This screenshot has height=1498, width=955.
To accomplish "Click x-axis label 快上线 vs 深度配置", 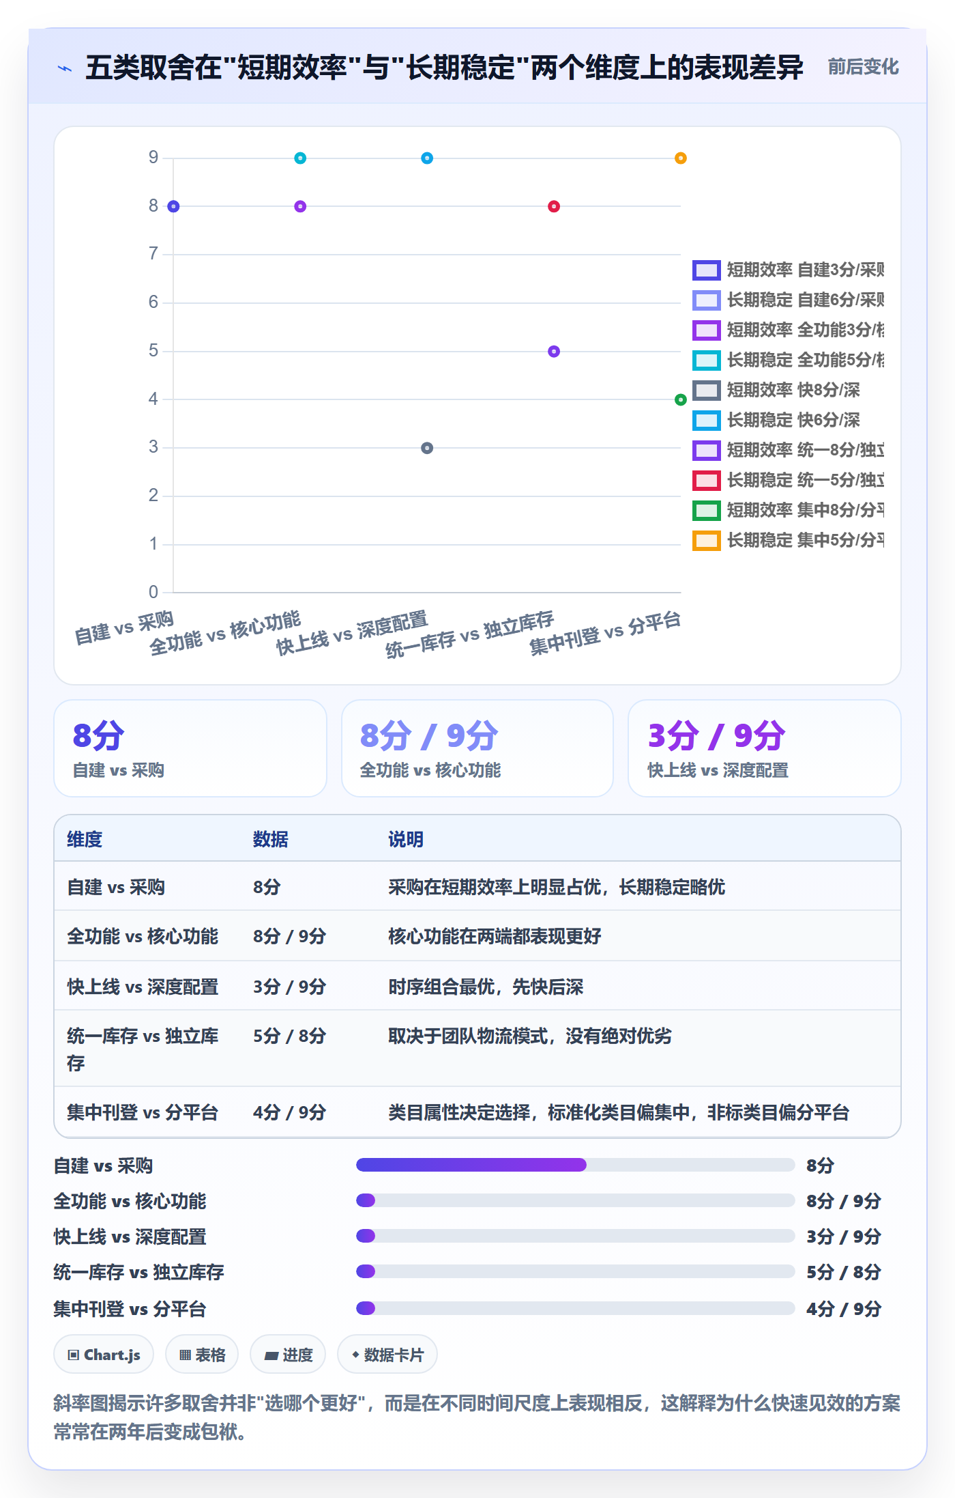I will tap(352, 634).
